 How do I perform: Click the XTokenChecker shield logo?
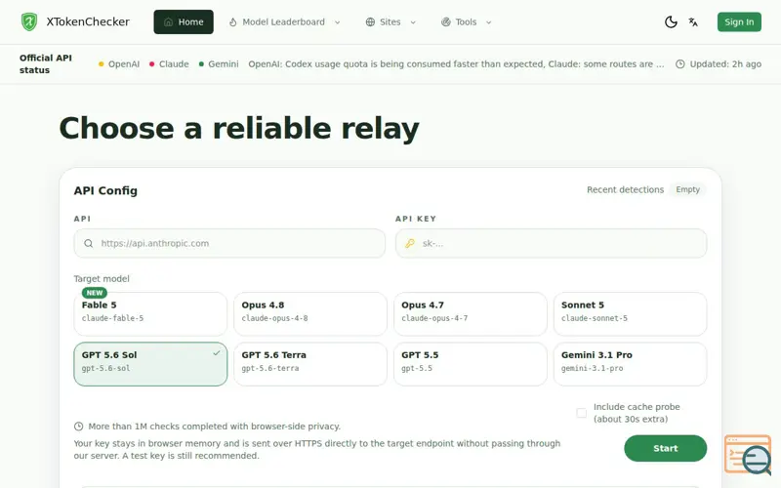tap(29, 21)
